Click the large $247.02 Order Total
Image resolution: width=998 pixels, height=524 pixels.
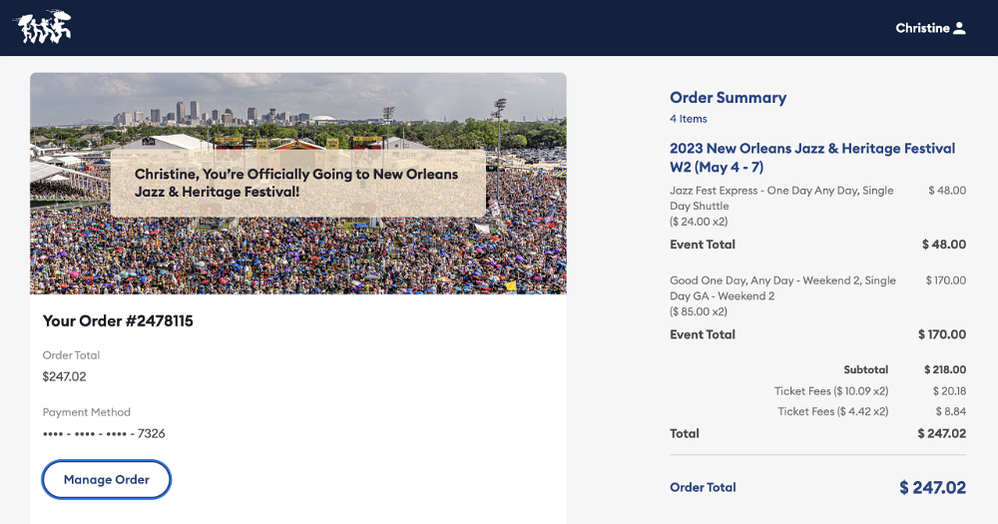click(x=932, y=487)
